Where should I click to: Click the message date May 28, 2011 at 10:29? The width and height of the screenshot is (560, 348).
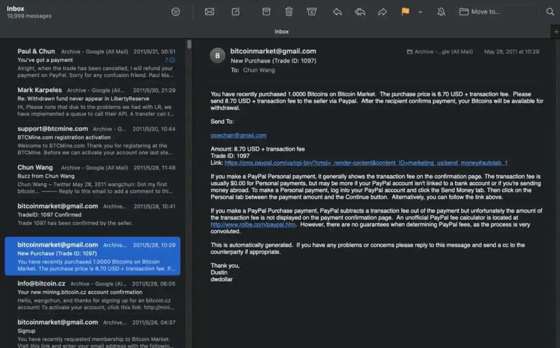click(x=511, y=52)
